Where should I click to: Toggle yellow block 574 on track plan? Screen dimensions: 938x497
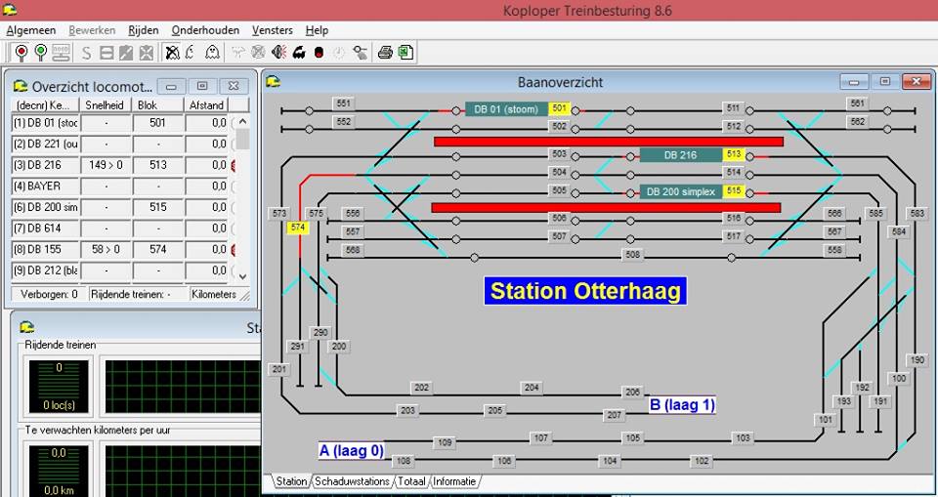298,228
